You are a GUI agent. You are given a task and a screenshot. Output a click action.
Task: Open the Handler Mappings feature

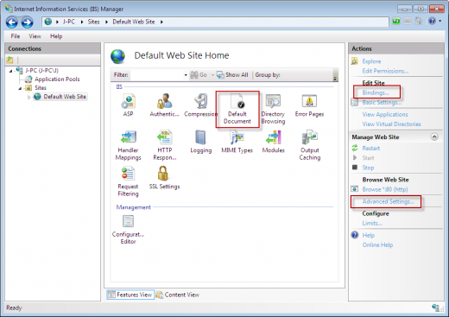[x=128, y=145]
